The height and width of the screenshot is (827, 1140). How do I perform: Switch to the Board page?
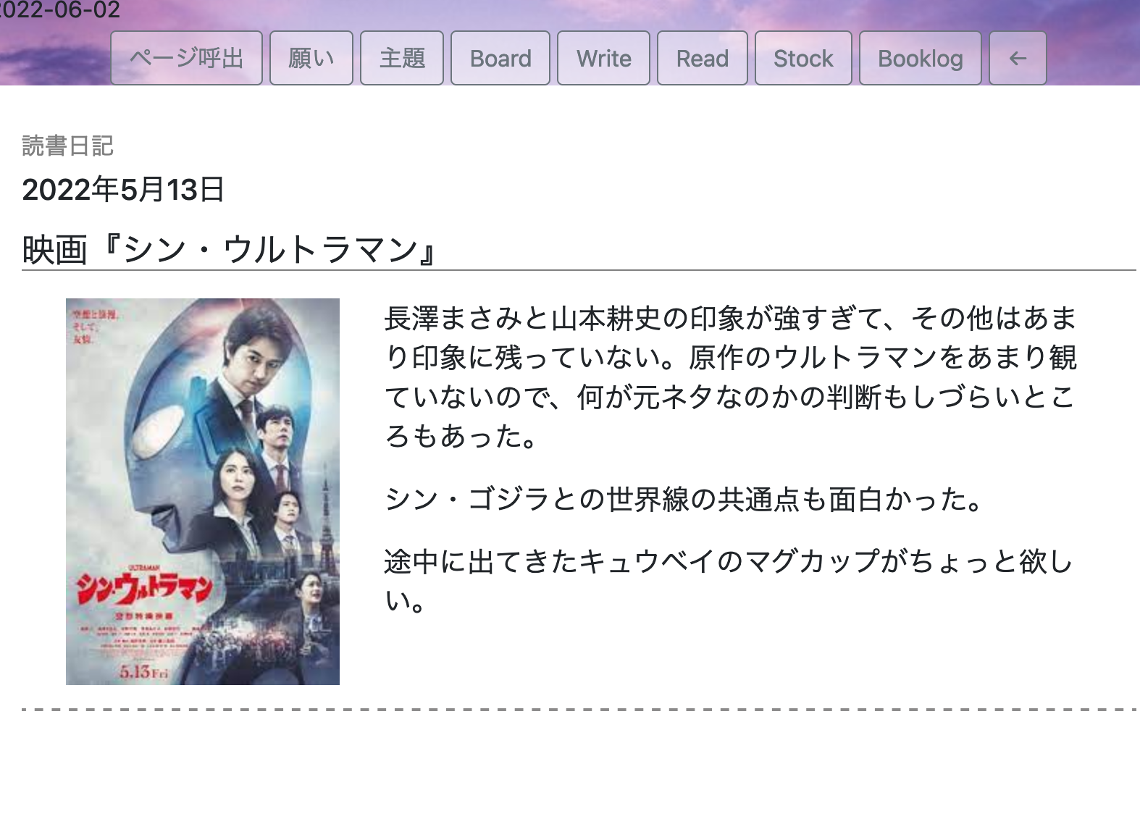click(500, 59)
